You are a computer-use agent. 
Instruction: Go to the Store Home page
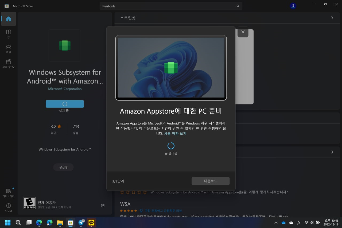tap(9, 19)
